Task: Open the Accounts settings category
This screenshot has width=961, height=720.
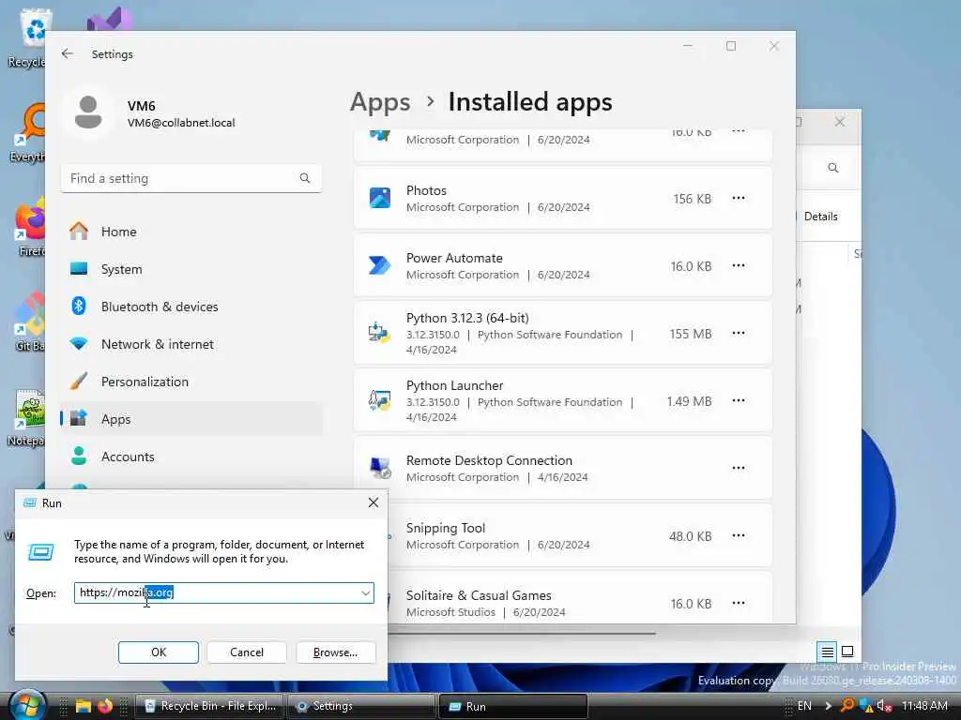Action: click(x=191, y=457)
